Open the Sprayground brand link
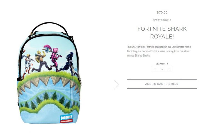This screenshot has height=135, width=206. point(162,20)
